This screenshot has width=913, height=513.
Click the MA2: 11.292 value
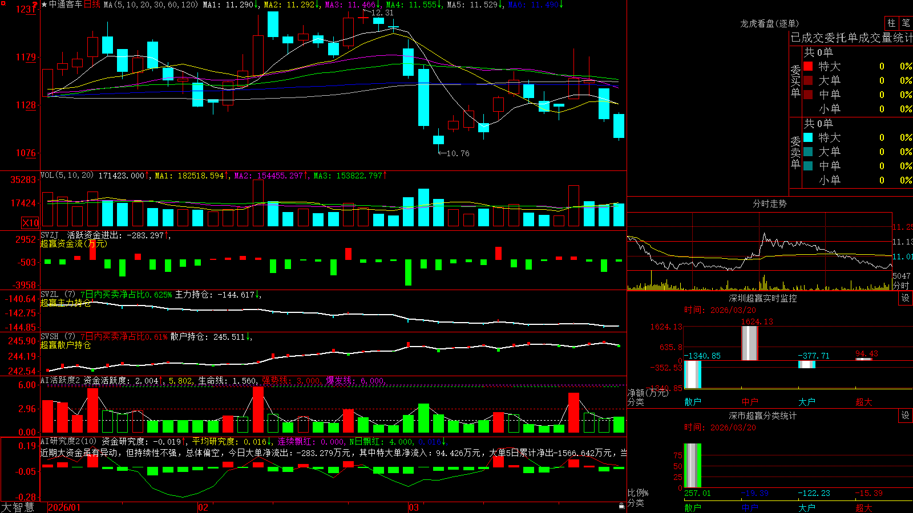(289, 5)
